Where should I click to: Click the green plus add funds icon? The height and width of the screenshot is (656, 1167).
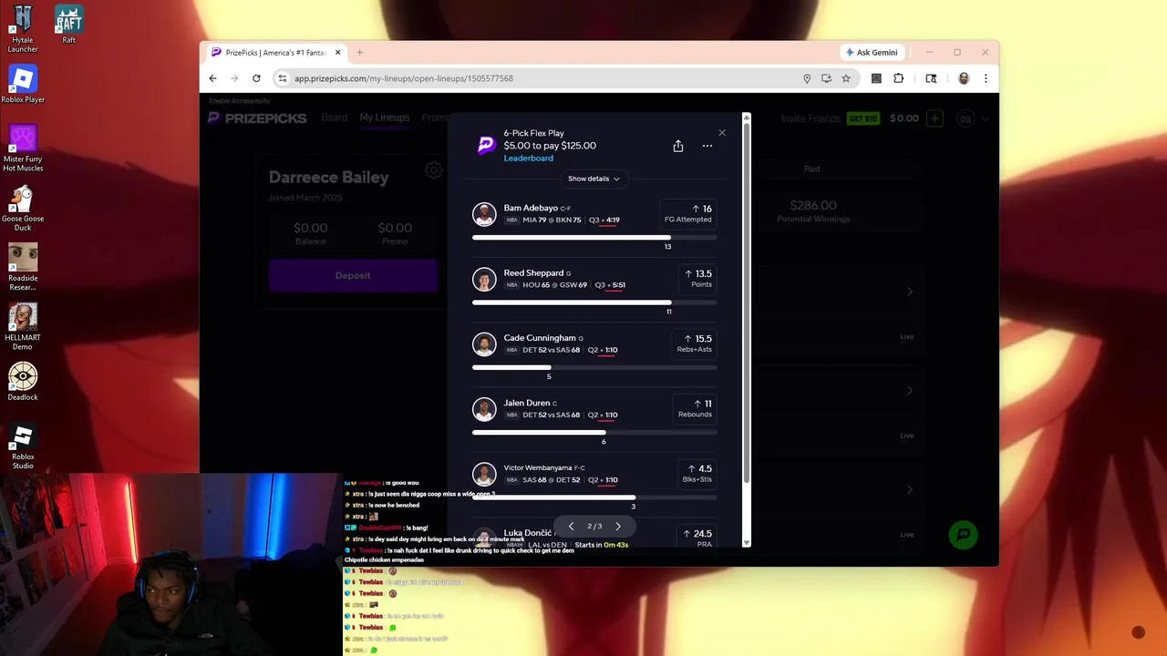[x=935, y=118]
